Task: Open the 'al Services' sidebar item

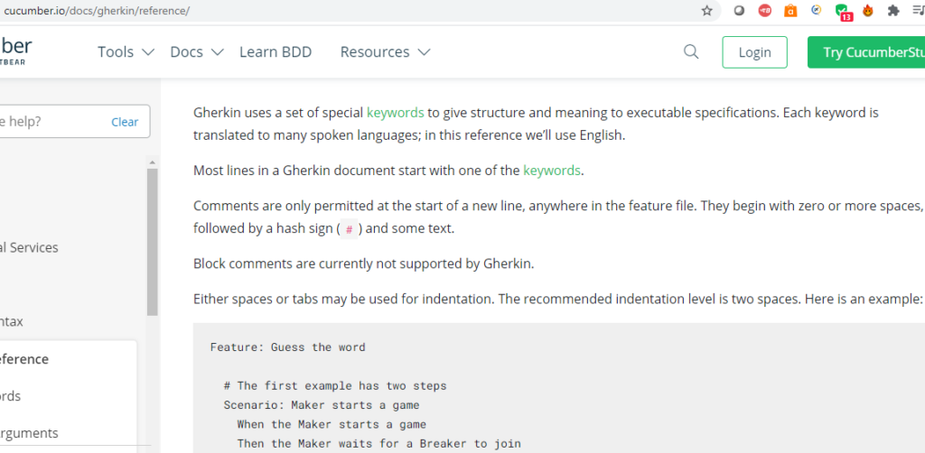Action: tap(29, 247)
